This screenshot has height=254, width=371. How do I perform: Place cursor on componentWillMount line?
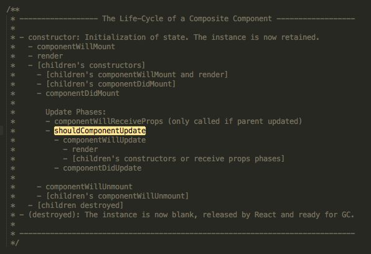(x=76, y=47)
